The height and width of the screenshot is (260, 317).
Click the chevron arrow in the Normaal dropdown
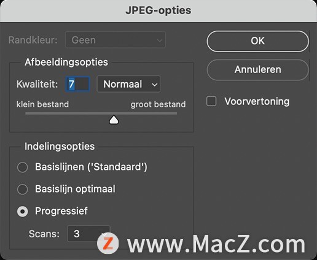click(155, 85)
